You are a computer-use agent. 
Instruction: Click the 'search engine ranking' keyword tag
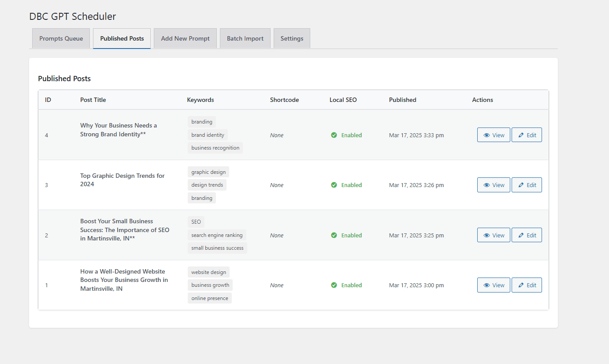217,235
